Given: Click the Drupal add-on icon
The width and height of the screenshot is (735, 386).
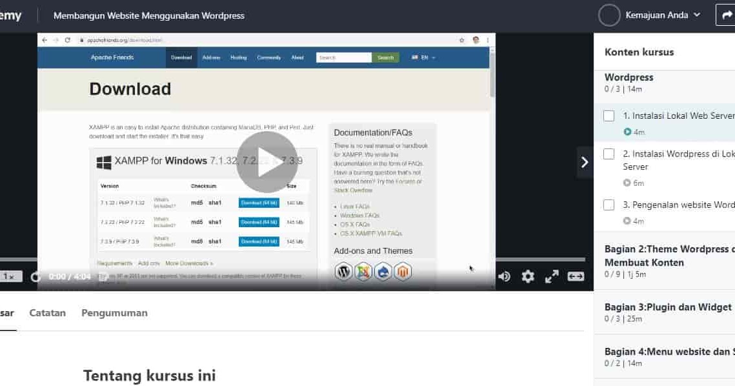Looking at the screenshot, I should coord(383,272).
